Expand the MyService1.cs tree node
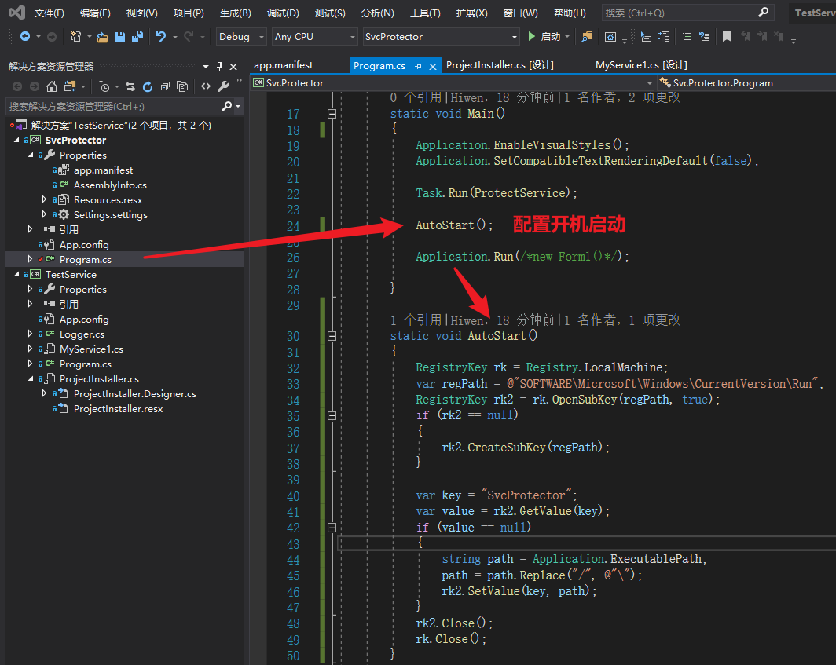Viewport: 836px width, 665px height. [31, 349]
